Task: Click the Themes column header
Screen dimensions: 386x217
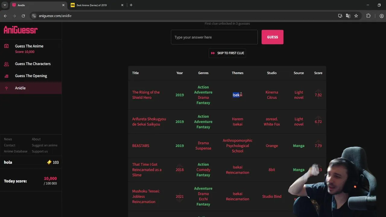Action: click(x=238, y=73)
